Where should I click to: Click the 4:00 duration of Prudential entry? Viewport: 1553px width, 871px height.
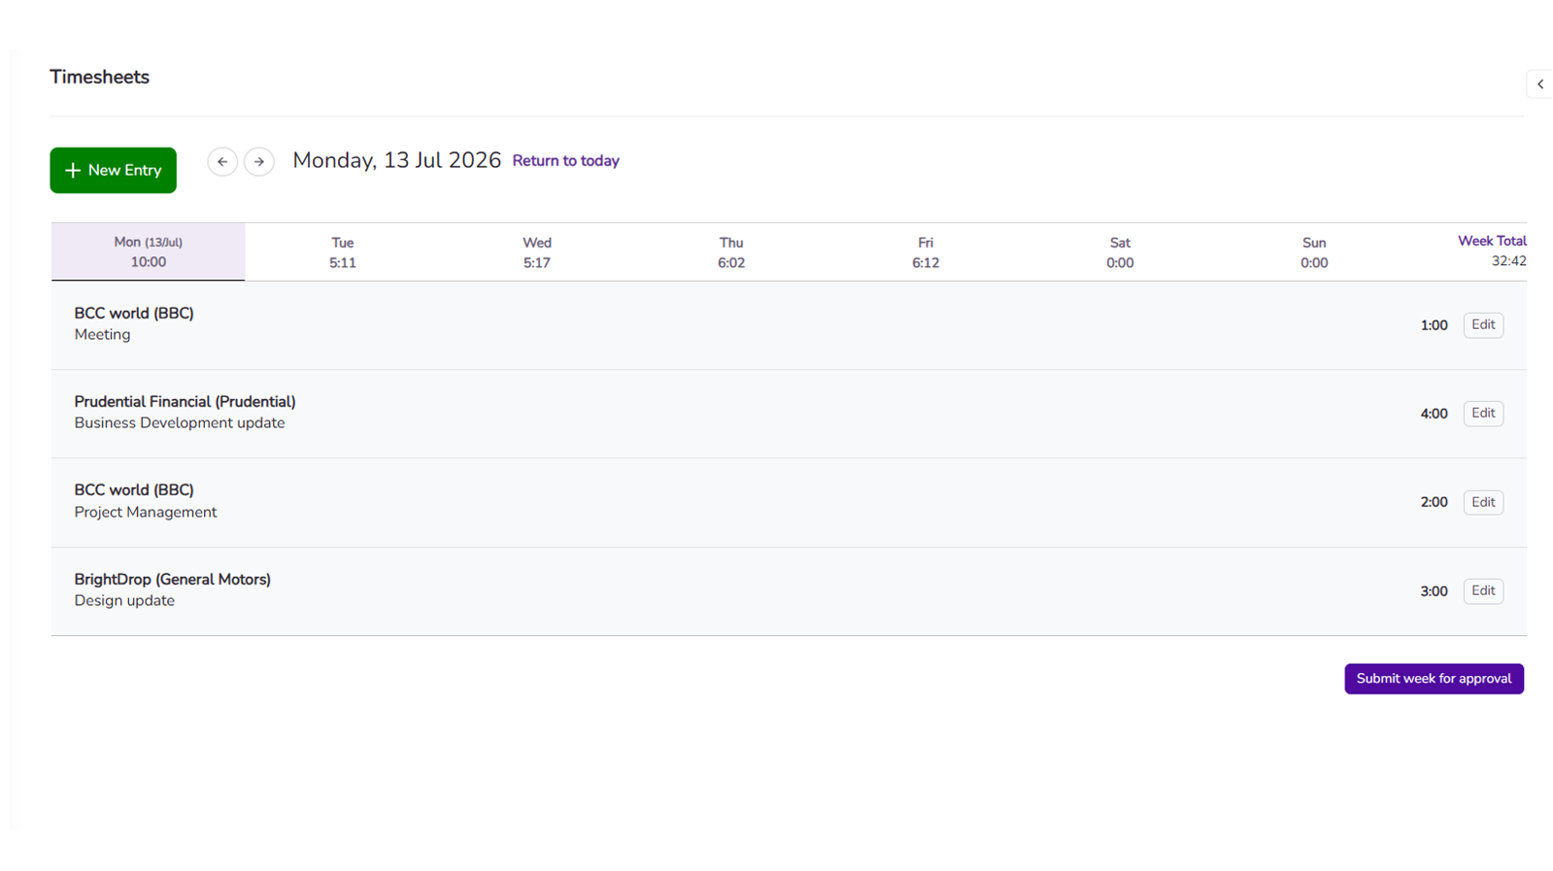click(x=1434, y=414)
